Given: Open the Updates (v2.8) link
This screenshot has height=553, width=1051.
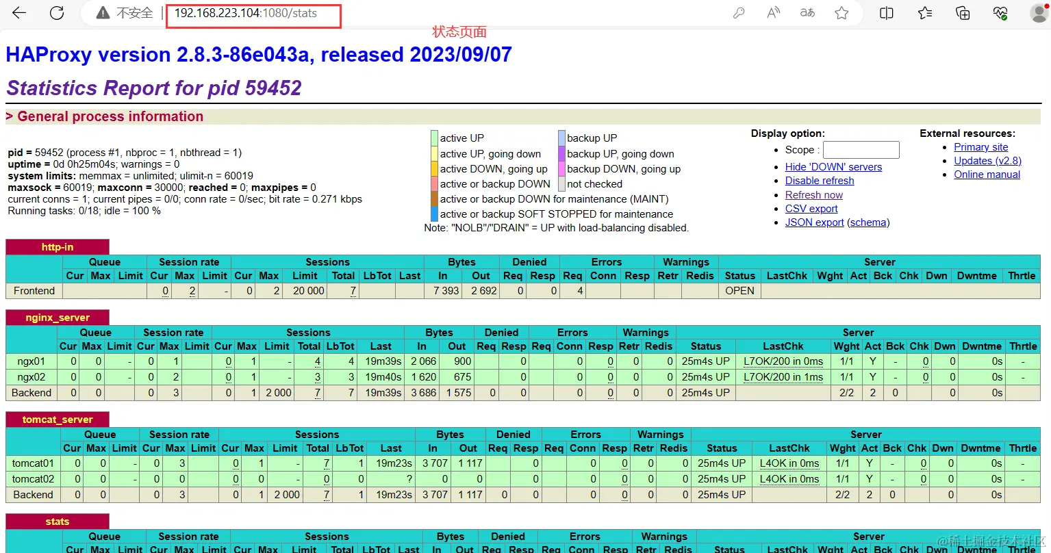Looking at the screenshot, I should pos(987,161).
